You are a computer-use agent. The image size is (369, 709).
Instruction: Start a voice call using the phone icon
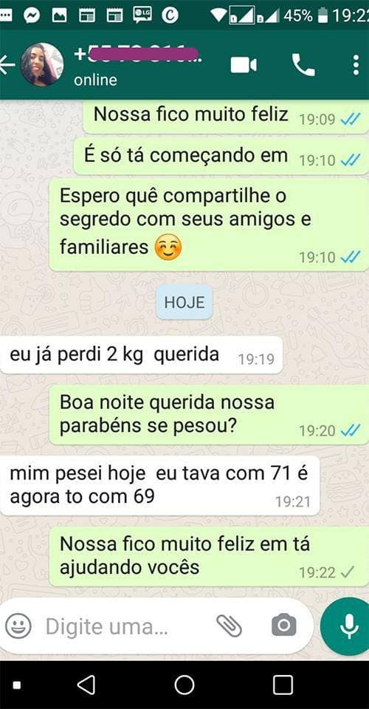click(303, 65)
